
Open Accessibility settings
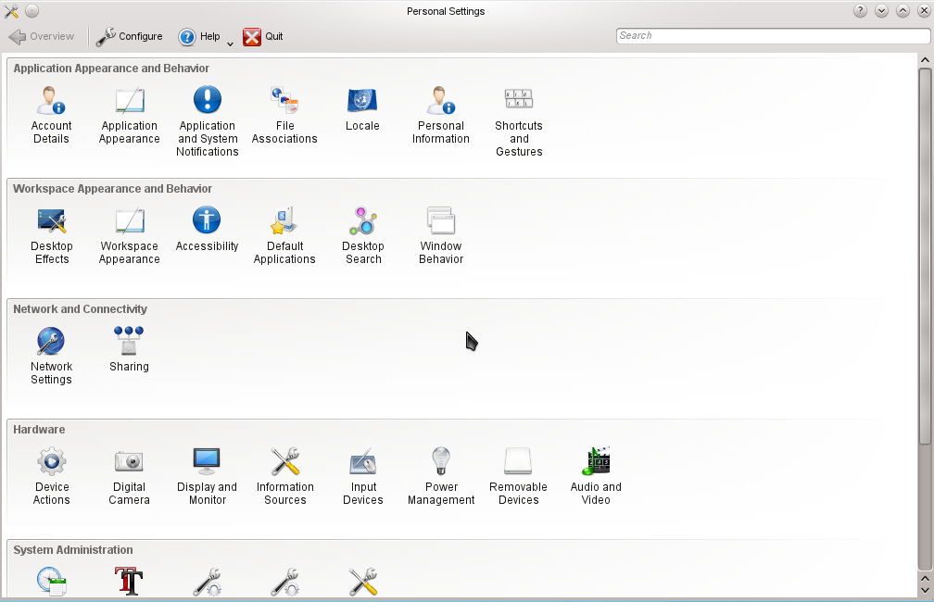coord(207,229)
